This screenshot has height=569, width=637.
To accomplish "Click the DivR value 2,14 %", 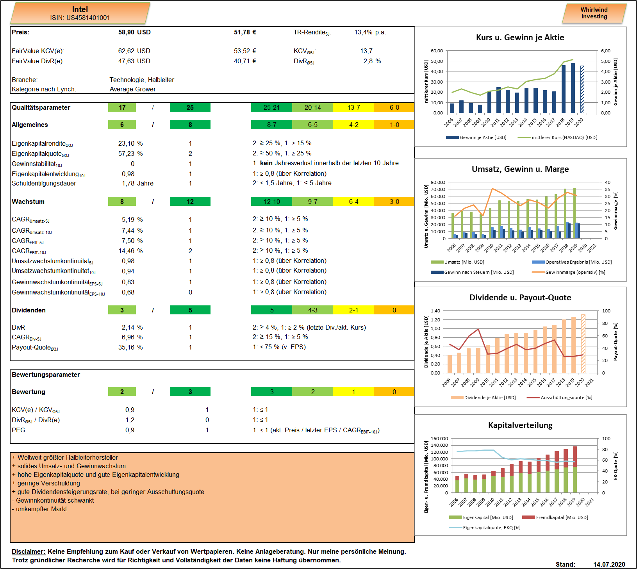I will point(132,327).
